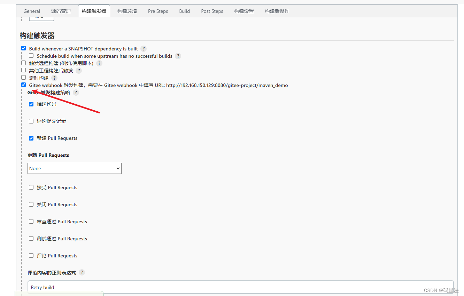This screenshot has width=464, height=296.
Task: Check 触发远程构建 checkbox
Action: pyautogui.click(x=24, y=63)
